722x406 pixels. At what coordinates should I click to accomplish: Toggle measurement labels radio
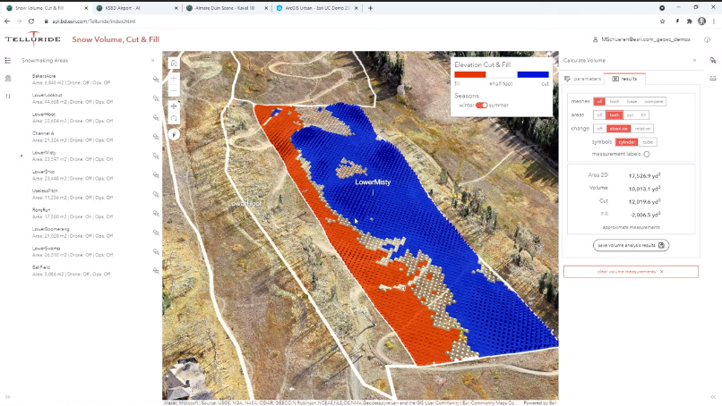pyautogui.click(x=647, y=154)
